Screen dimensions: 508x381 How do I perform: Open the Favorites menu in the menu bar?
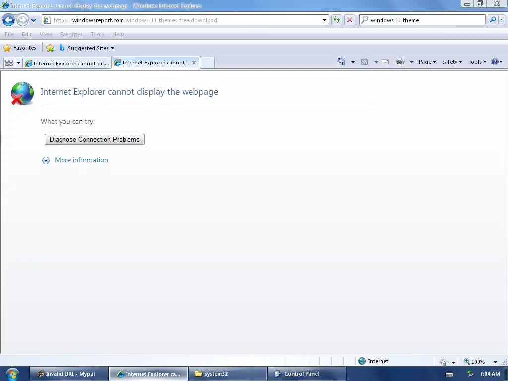71,34
